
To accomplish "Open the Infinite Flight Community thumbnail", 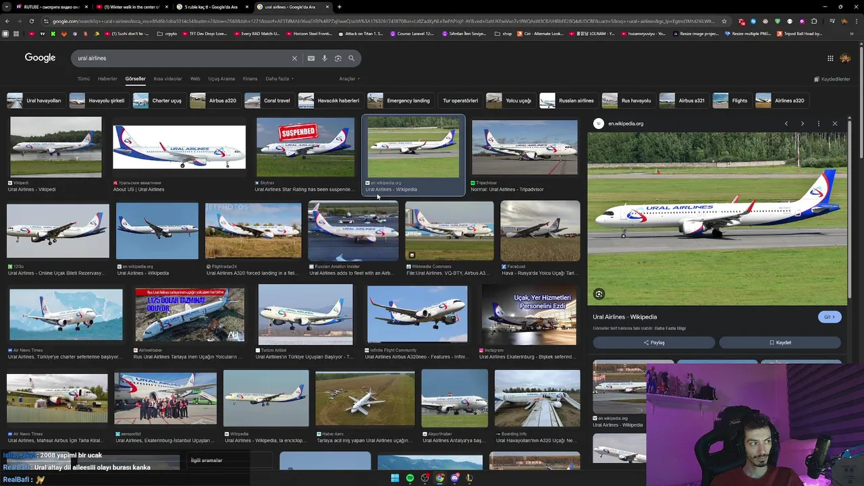I will (417, 315).
